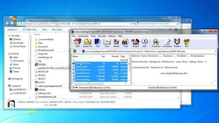Click the New folder button
Screen dimensions: 219x123
pos(57,30)
